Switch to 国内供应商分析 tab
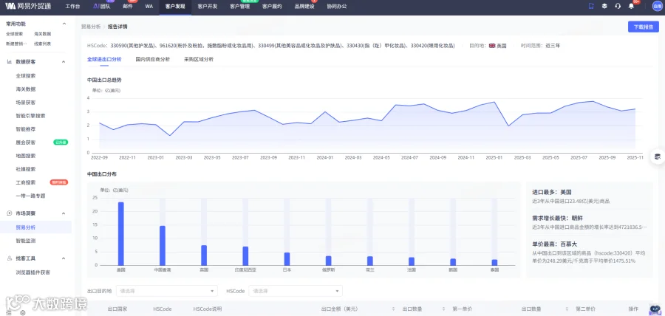 click(x=153, y=59)
